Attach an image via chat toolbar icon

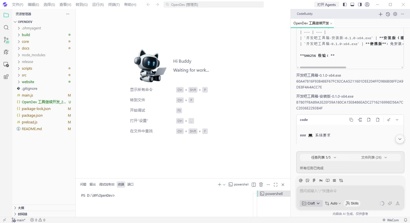pyautogui.click(x=307, y=180)
